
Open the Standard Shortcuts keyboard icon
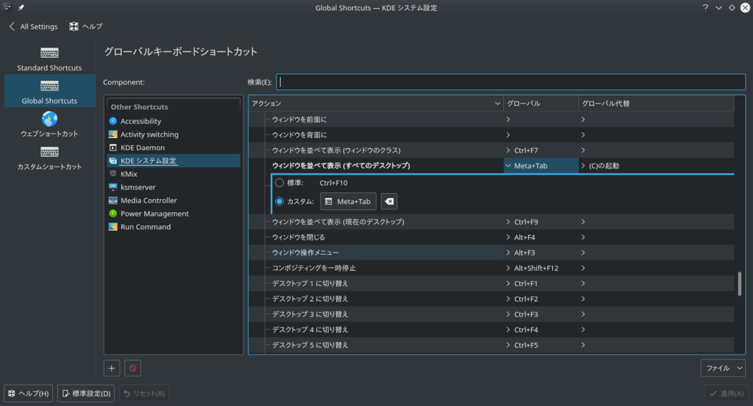tap(49, 53)
